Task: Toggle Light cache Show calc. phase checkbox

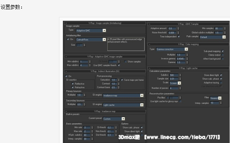Action: click(221, 79)
